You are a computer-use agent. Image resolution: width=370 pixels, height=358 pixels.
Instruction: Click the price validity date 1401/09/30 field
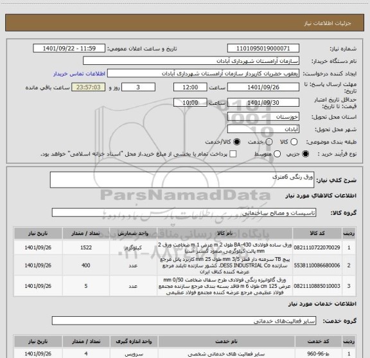click(x=263, y=102)
